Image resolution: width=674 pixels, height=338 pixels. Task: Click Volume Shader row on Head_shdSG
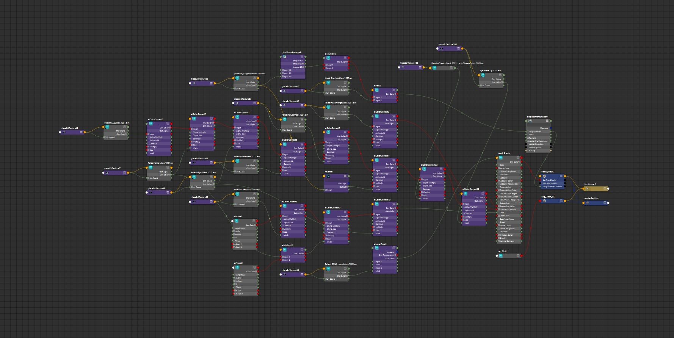pyautogui.click(x=552, y=183)
